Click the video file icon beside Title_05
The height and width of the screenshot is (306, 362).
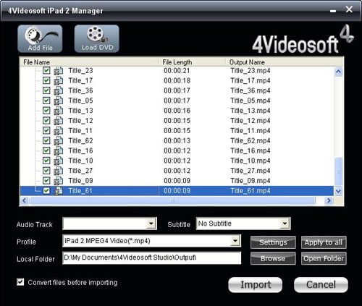coord(58,101)
